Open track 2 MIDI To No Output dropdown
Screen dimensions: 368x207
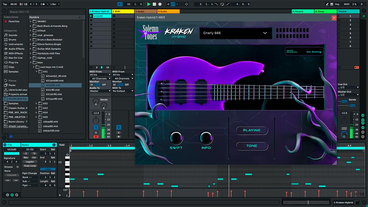pyautogui.click(x=123, y=91)
